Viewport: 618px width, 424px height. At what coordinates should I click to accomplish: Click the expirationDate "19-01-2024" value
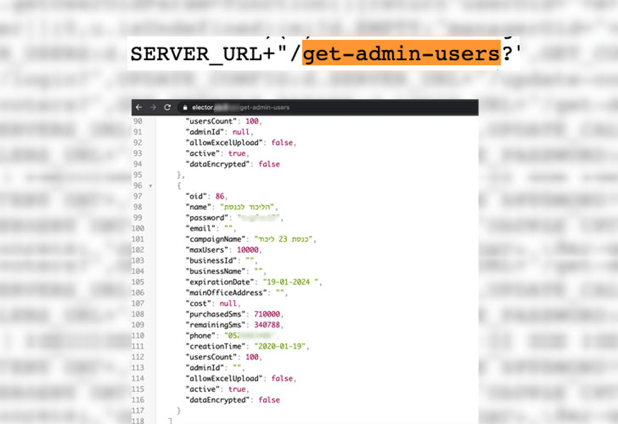point(290,282)
